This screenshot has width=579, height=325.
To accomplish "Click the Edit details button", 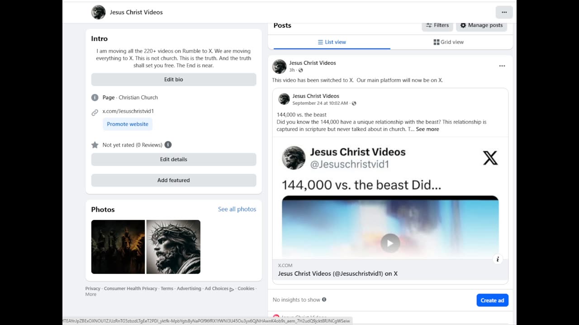I will pyautogui.click(x=174, y=159).
